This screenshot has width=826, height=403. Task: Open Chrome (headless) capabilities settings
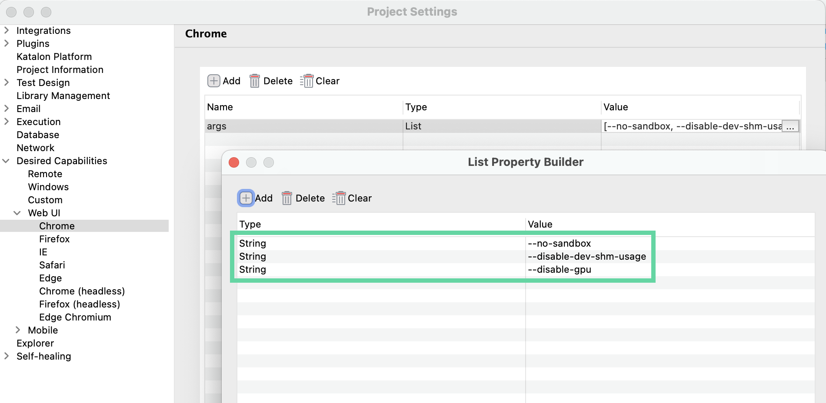[82, 291]
